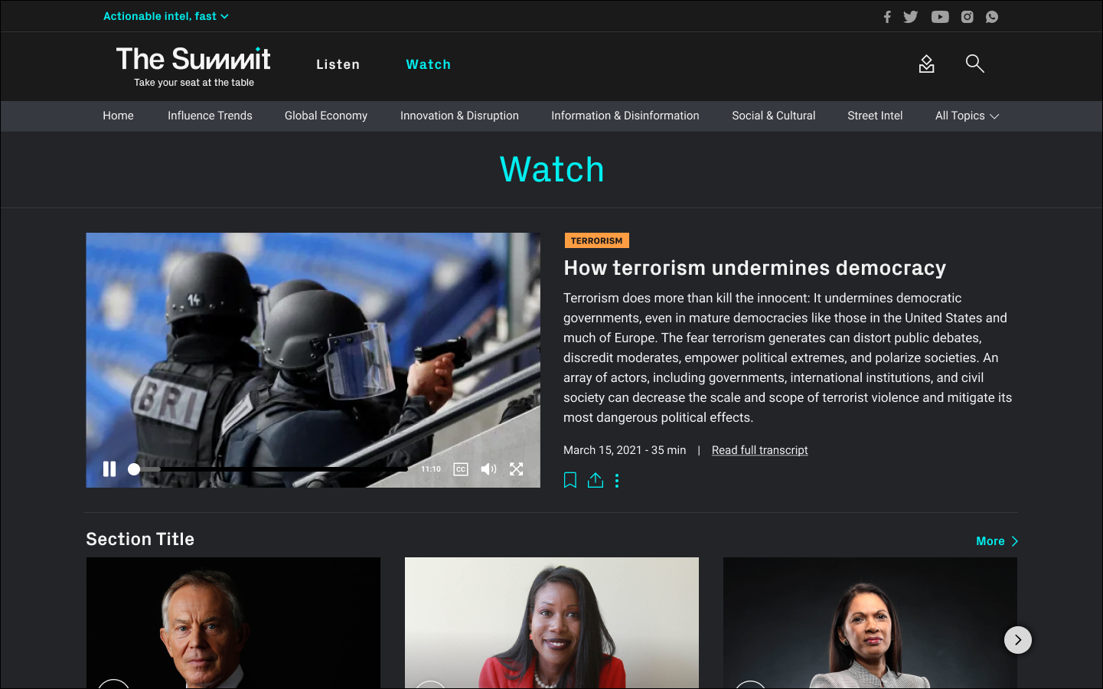Read full transcript link
This screenshot has height=689, width=1103.
(x=760, y=450)
